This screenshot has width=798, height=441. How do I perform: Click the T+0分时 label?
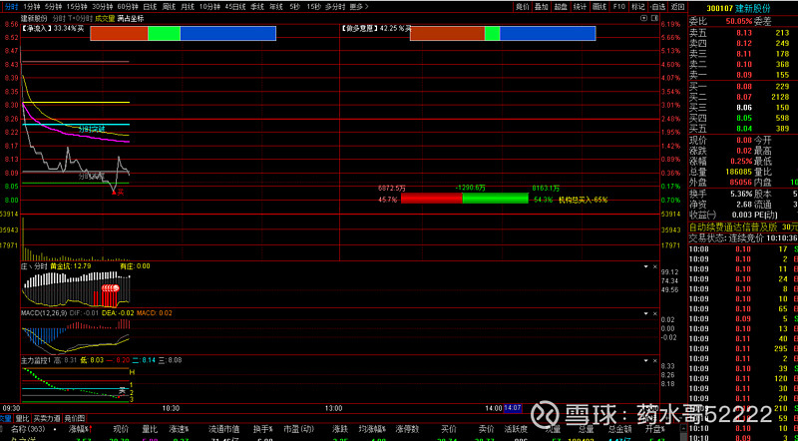pyautogui.click(x=80, y=18)
